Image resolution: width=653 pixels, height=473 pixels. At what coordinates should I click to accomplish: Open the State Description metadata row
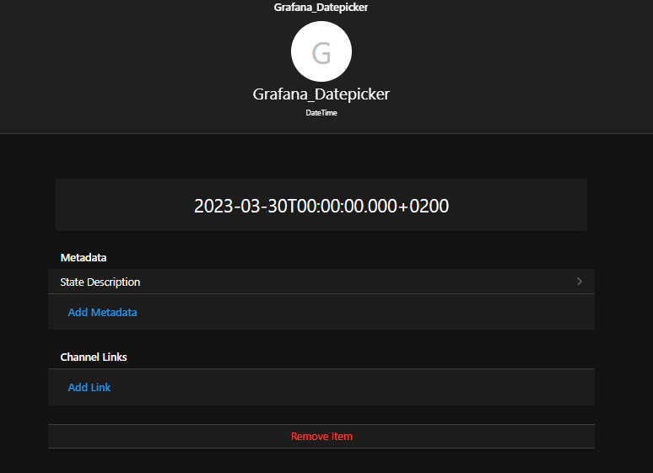pos(321,282)
